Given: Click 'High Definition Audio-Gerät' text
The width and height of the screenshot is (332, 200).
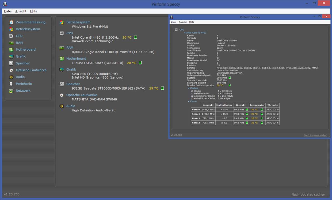Looking at the screenshot, I should [x=93, y=110].
